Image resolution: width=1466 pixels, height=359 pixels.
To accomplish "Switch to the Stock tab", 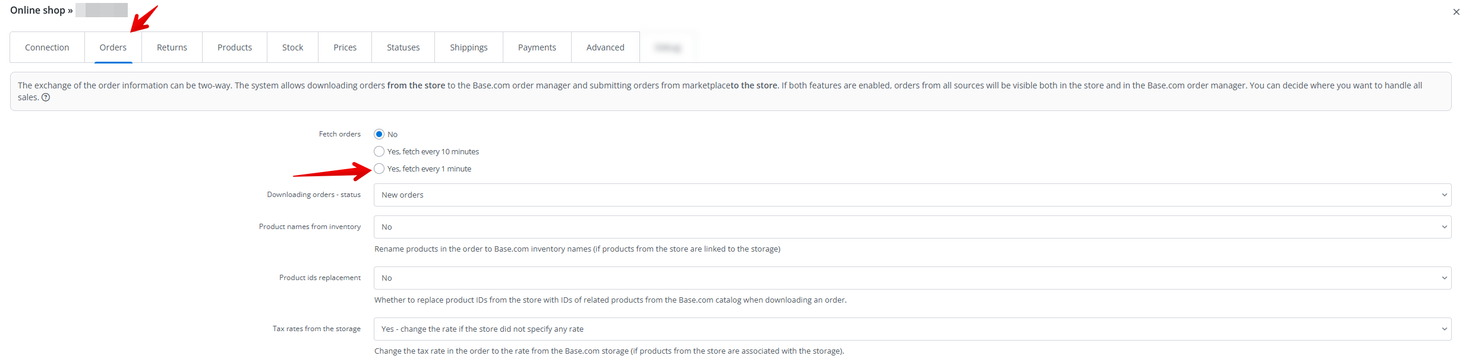I will point(292,47).
